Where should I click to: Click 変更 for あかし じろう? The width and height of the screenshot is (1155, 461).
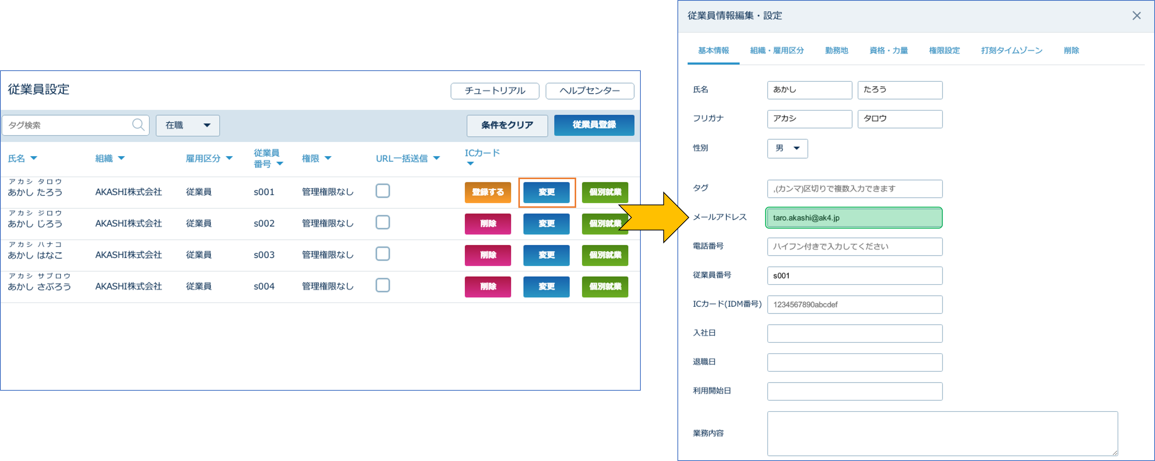546,224
